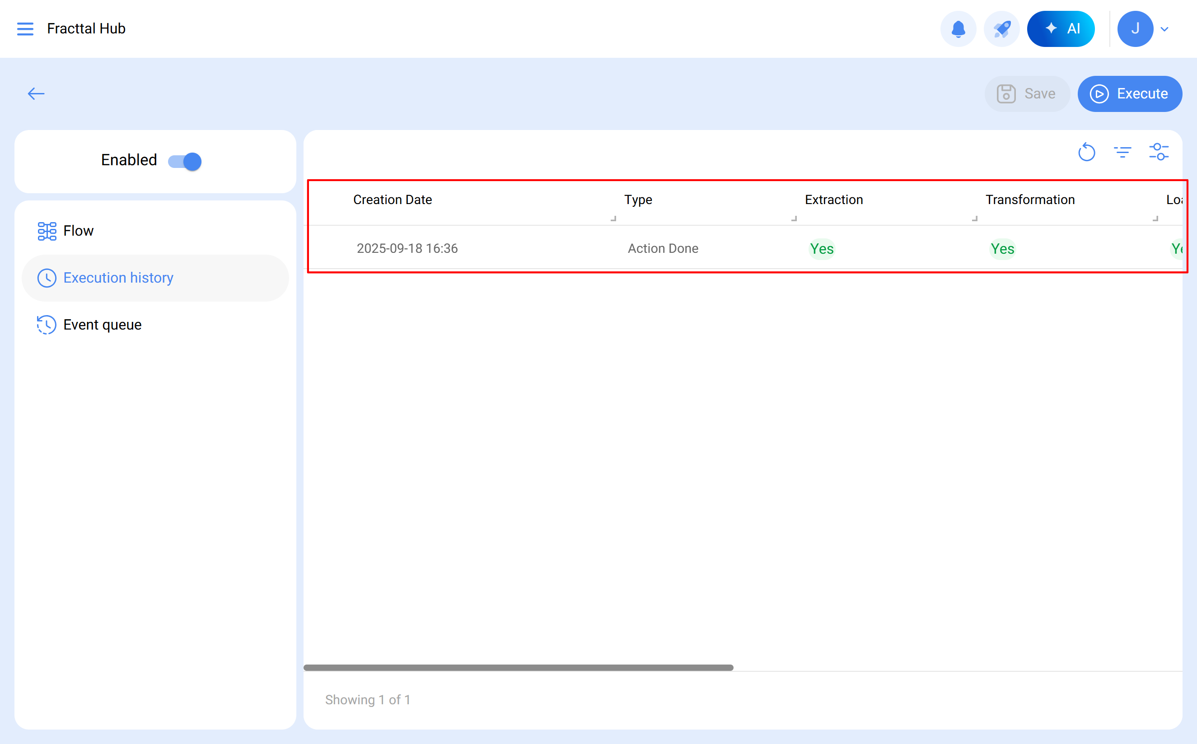Click the Type column resize handle

click(793, 218)
